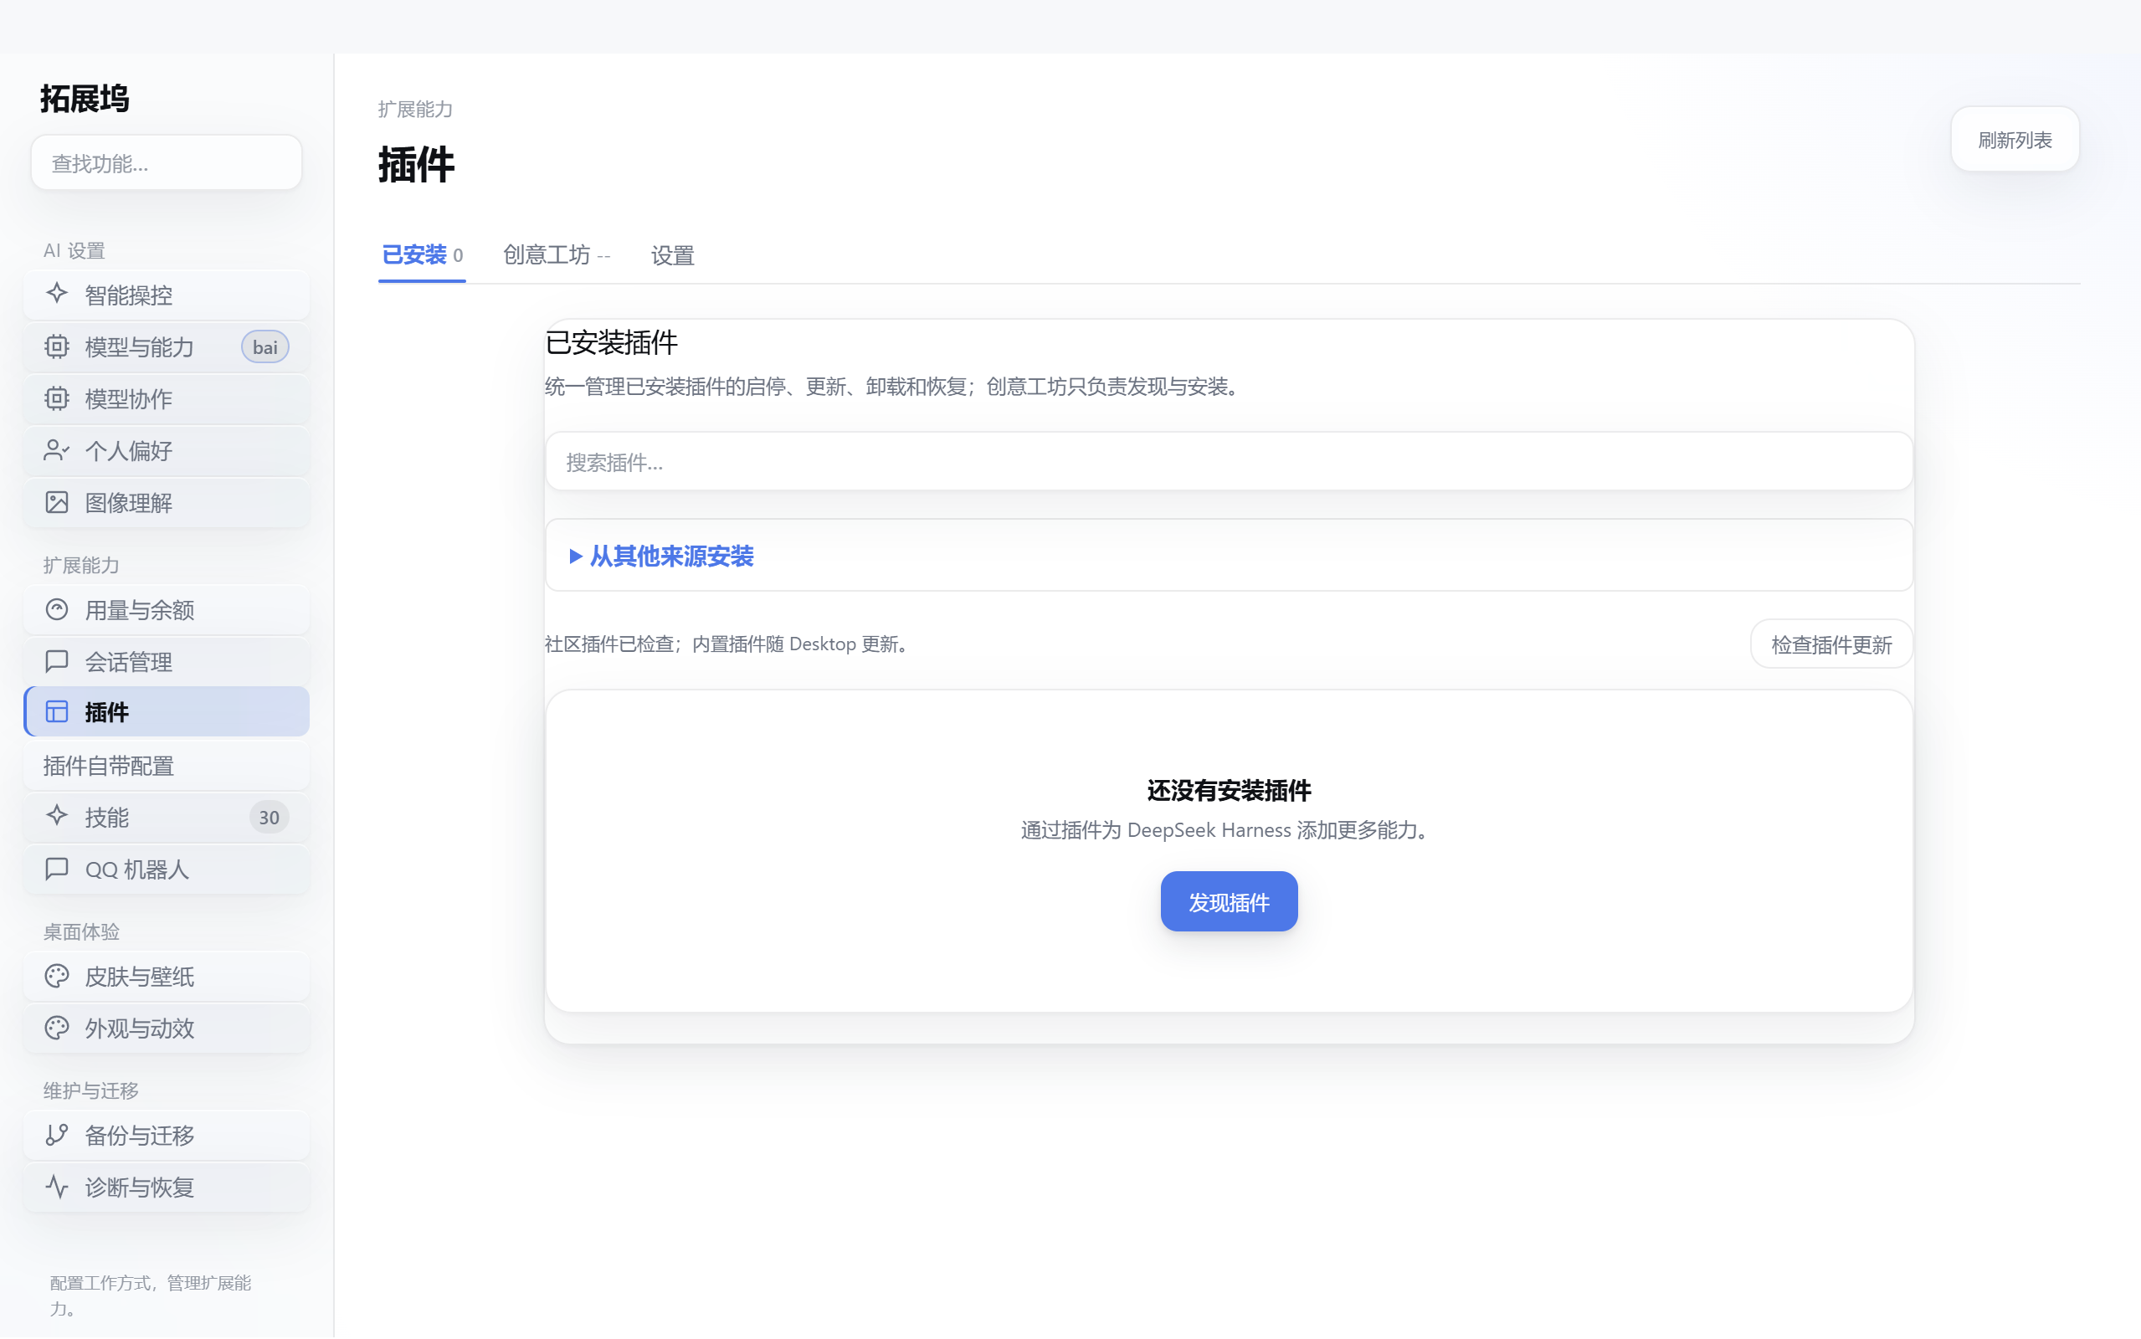The width and height of the screenshot is (2141, 1339).
Task: Focus the 查找功能 search field
Action: pyautogui.click(x=167, y=163)
